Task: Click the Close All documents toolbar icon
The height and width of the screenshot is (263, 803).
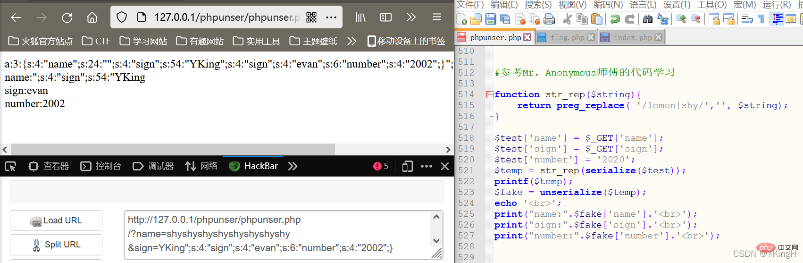Action: [535, 19]
